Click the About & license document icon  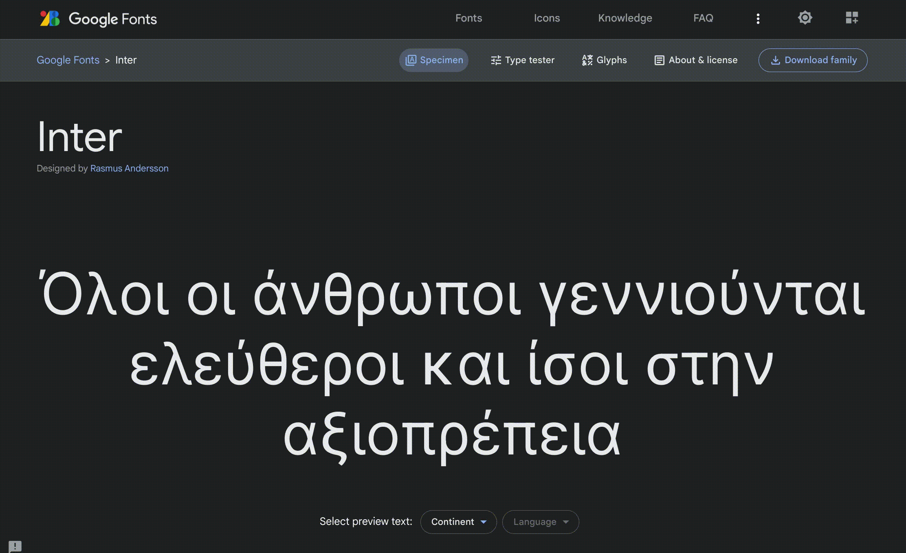659,60
